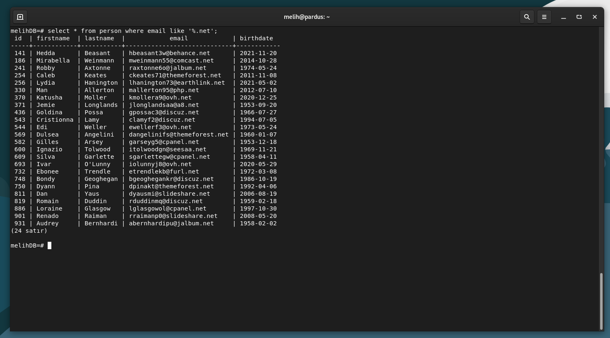Click id value 931
Viewport: 610px width, 338px height.
(x=20, y=223)
